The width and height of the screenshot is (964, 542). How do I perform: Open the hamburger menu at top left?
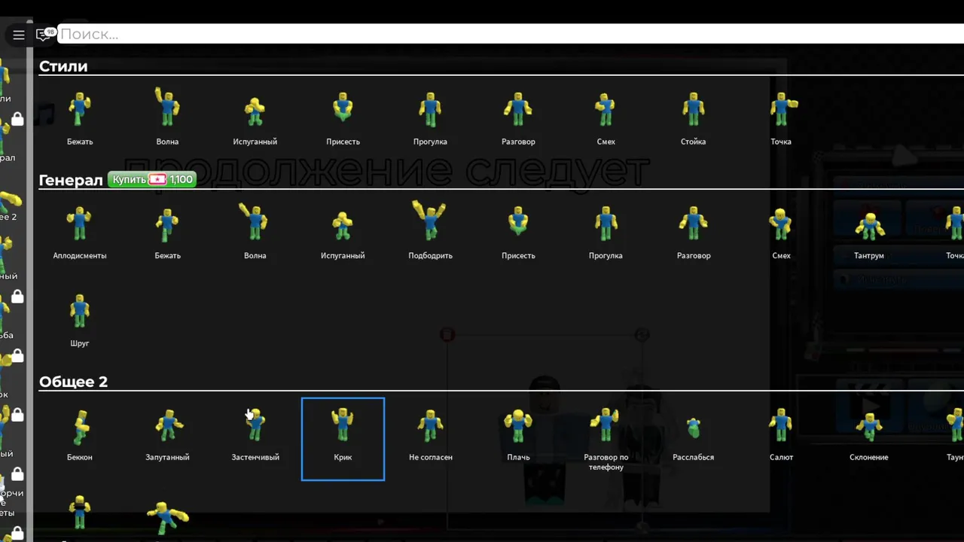pyautogui.click(x=19, y=35)
